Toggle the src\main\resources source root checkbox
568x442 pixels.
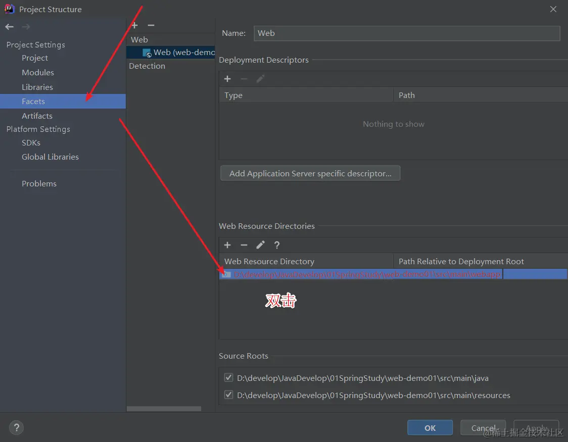tap(228, 395)
